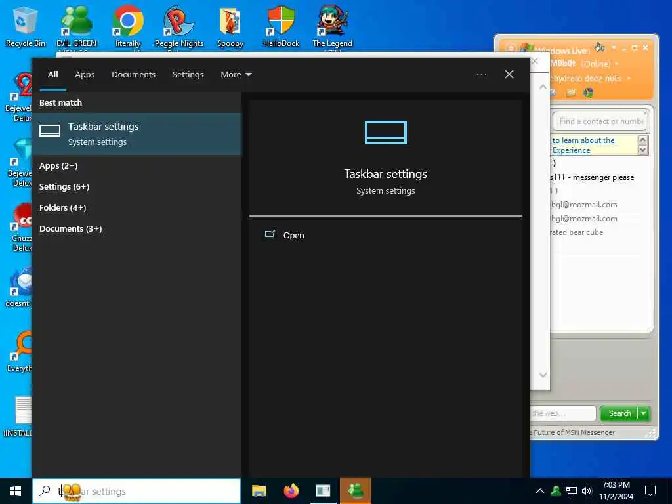672x504 pixels.
Task: Click the MSN Today globe icon in Messenger
Action: click(588, 93)
